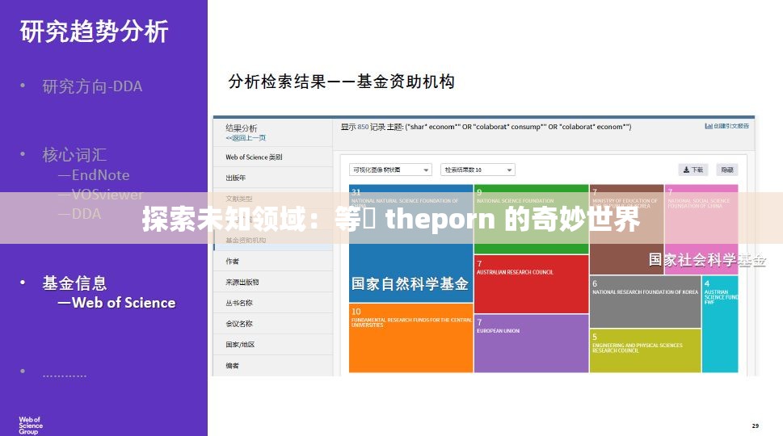Image resolution: width=783 pixels, height=436 pixels.
Task: Click the 研究方向-DDA bullet in sidebar
Action: [x=92, y=86]
